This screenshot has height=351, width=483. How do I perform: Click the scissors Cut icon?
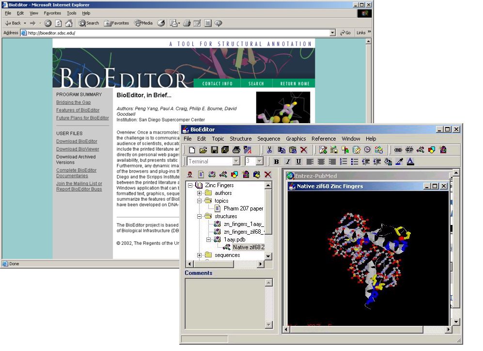click(x=270, y=150)
